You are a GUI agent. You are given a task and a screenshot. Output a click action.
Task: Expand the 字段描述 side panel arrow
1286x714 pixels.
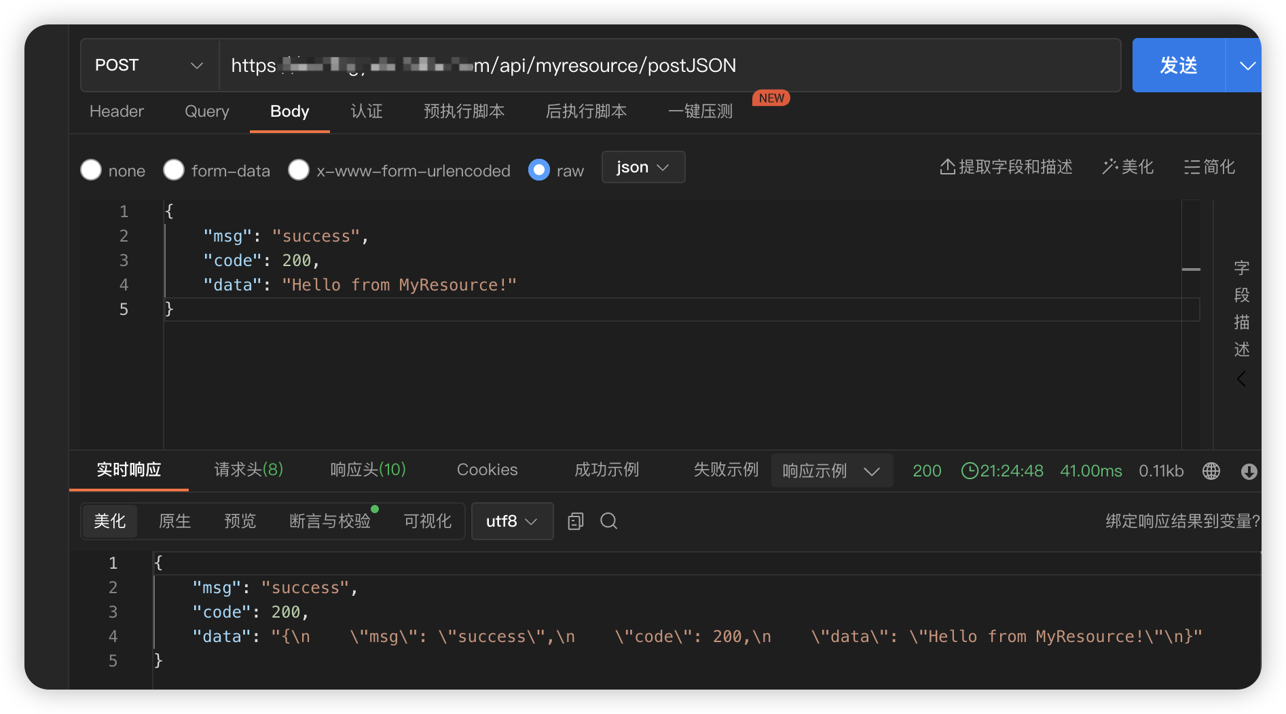click(1241, 379)
